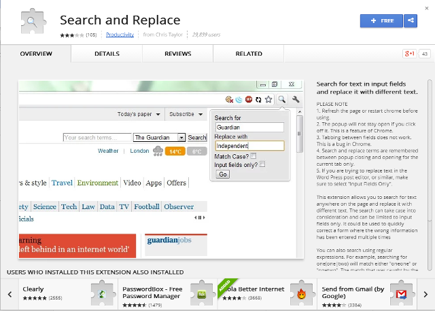Close the extension detail dialog
The width and height of the screenshot is (435, 311).
tap(427, 8)
